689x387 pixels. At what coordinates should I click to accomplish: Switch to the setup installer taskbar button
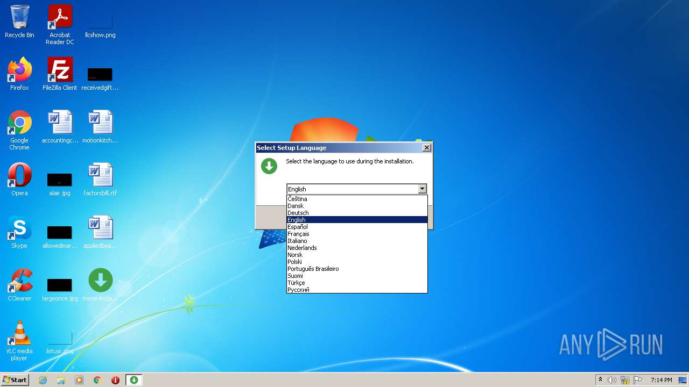point(134,380)
